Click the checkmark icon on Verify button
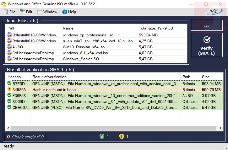 (207, 40)
